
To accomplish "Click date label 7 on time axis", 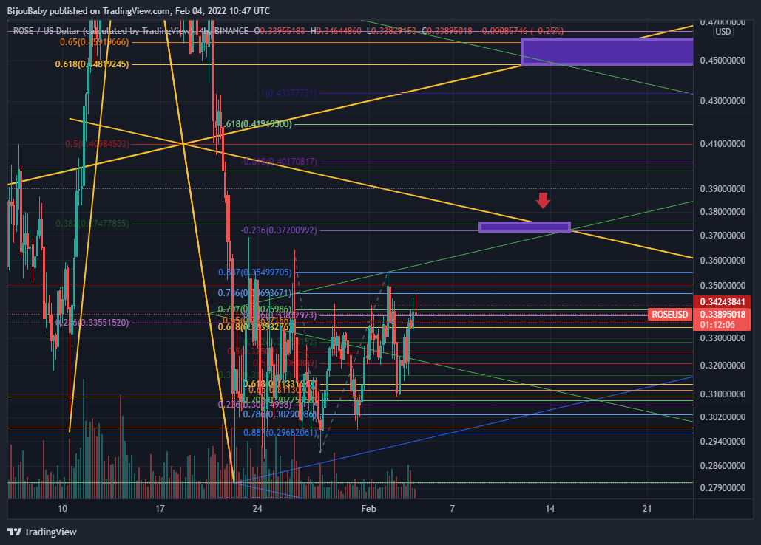I will pyautogui.click(x=453, y=509).
